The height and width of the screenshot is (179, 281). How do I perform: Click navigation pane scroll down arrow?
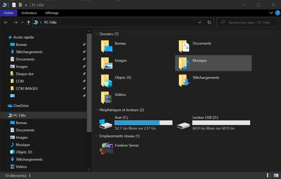click(89, 170)
